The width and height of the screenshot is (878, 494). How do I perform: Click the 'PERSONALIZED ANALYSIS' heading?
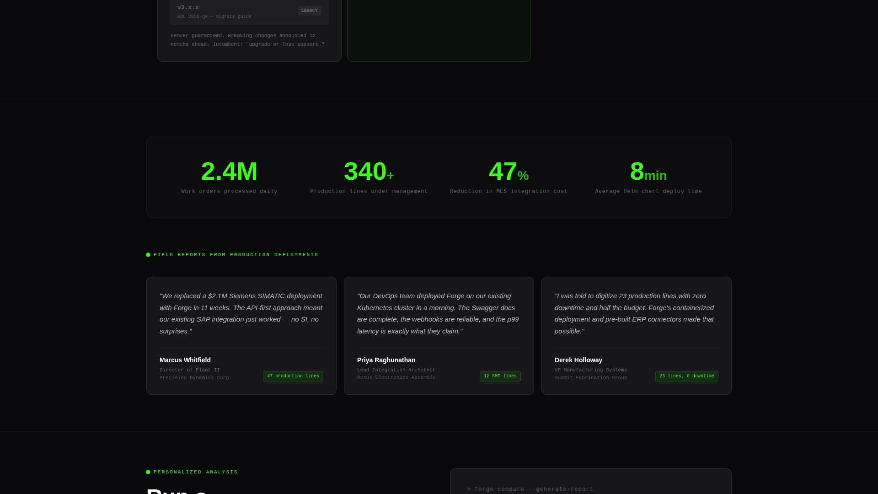click(196, 472)
